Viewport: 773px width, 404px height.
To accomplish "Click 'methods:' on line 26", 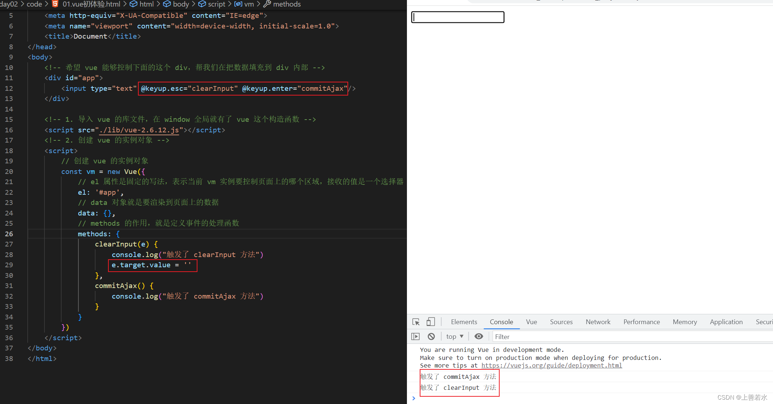I will [95, 234].
